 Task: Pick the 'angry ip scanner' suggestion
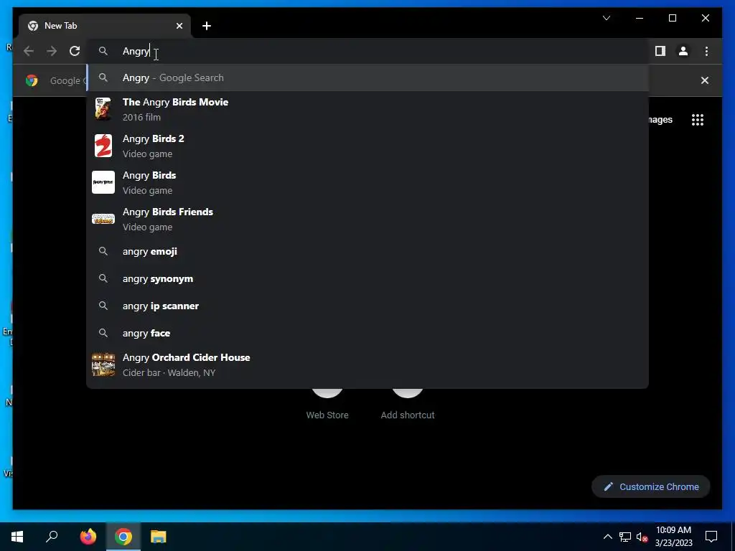click(367, 306)
